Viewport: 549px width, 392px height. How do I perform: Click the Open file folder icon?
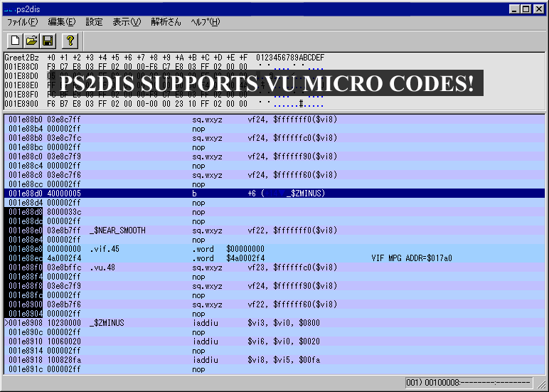tap(31, 41)
